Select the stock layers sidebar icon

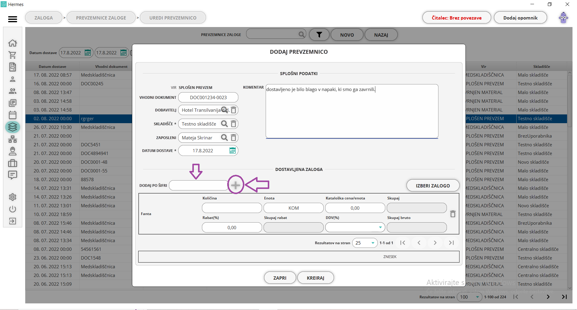(13, 127)
